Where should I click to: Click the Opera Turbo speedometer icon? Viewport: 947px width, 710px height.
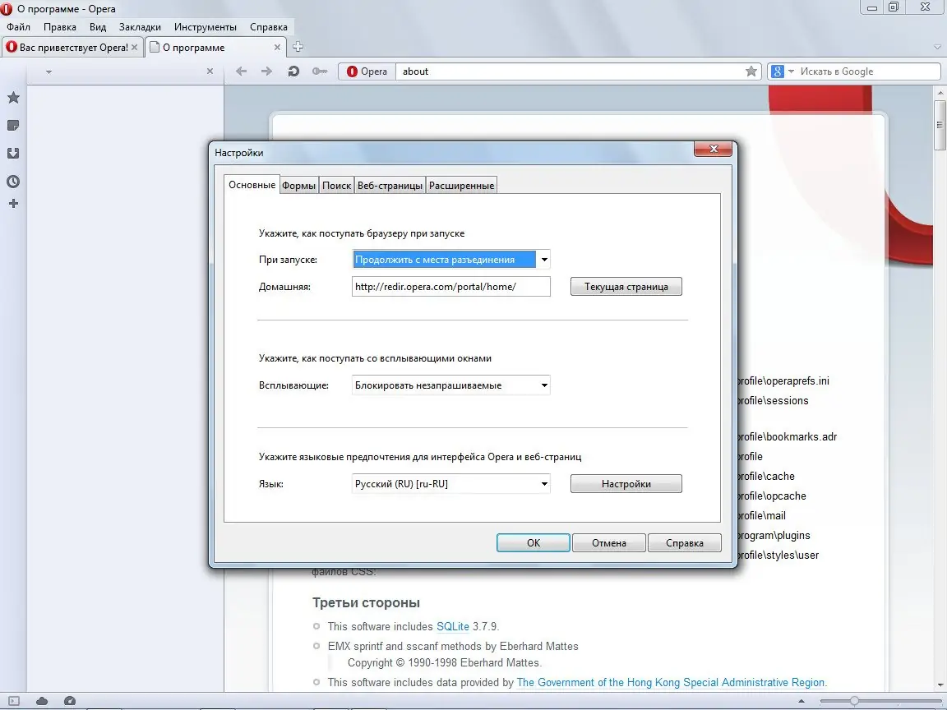70,701
